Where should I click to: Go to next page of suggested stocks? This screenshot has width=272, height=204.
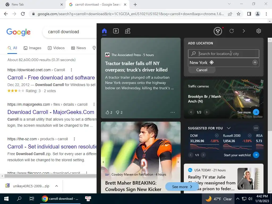[203, 155]
